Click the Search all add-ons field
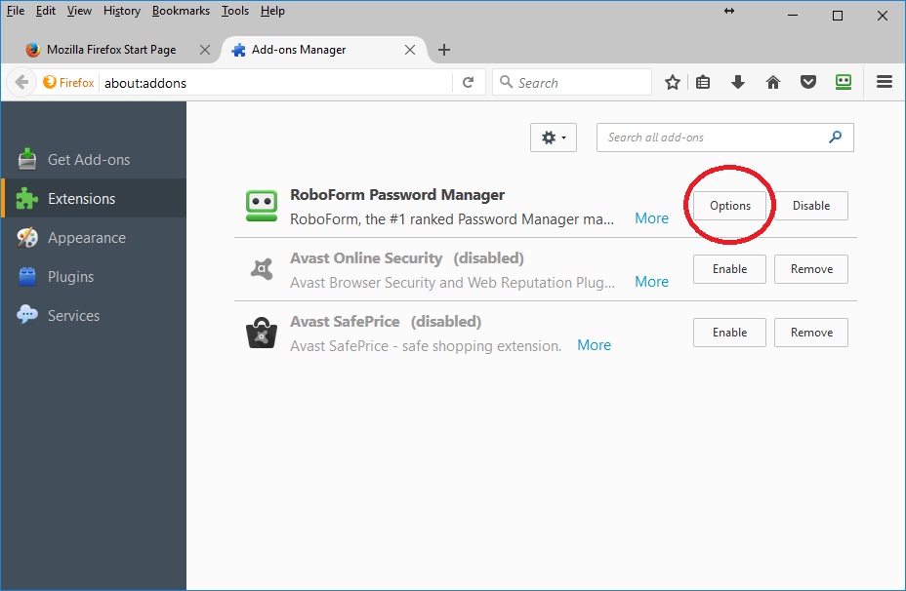Screen dimensions: 906x591 713,138
